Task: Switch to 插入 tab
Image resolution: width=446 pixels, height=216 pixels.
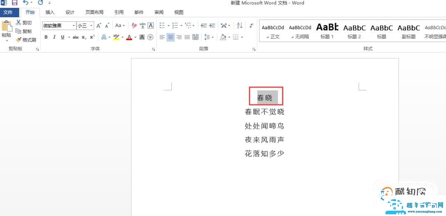Action: point(50,12)
